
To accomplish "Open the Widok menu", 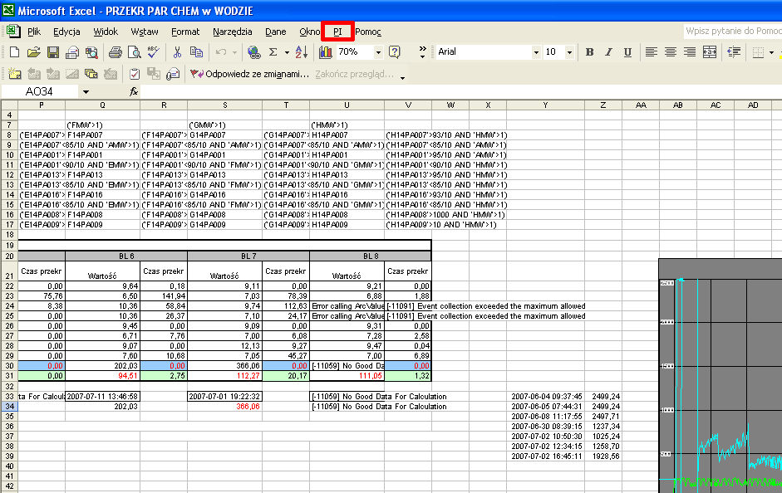I will point(106,32).
